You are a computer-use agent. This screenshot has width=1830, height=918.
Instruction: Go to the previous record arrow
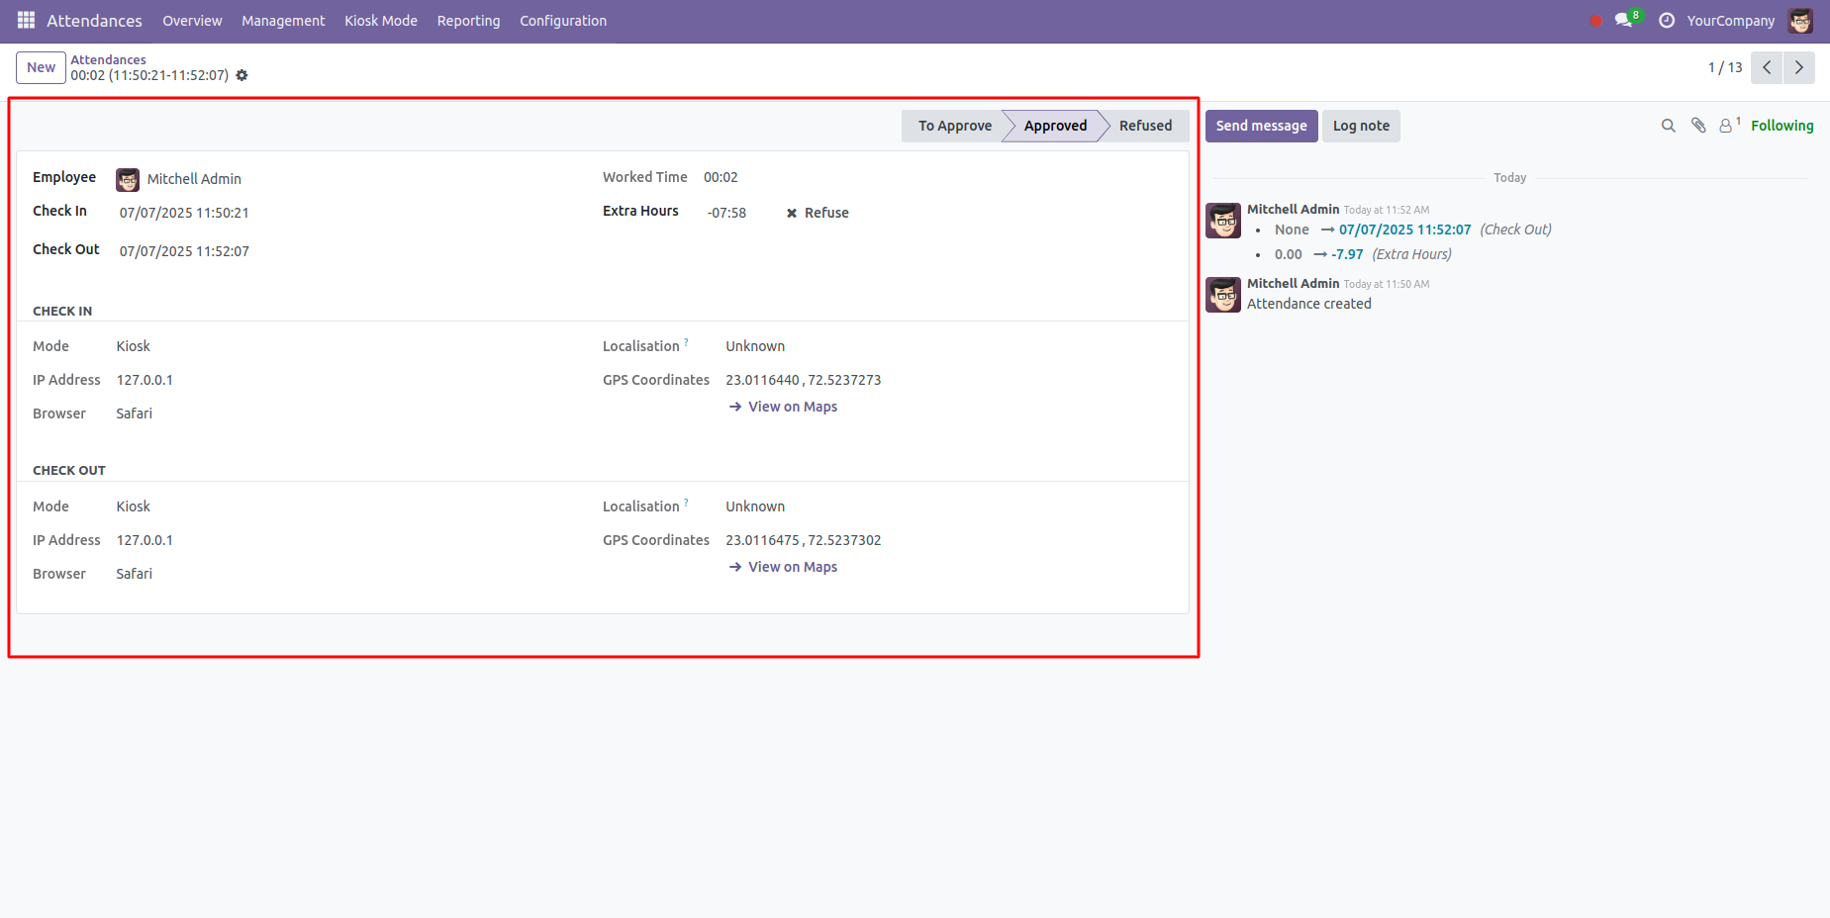(x=1767, y=67)
